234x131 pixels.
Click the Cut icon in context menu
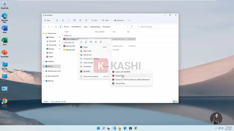[x=81, y=42]
